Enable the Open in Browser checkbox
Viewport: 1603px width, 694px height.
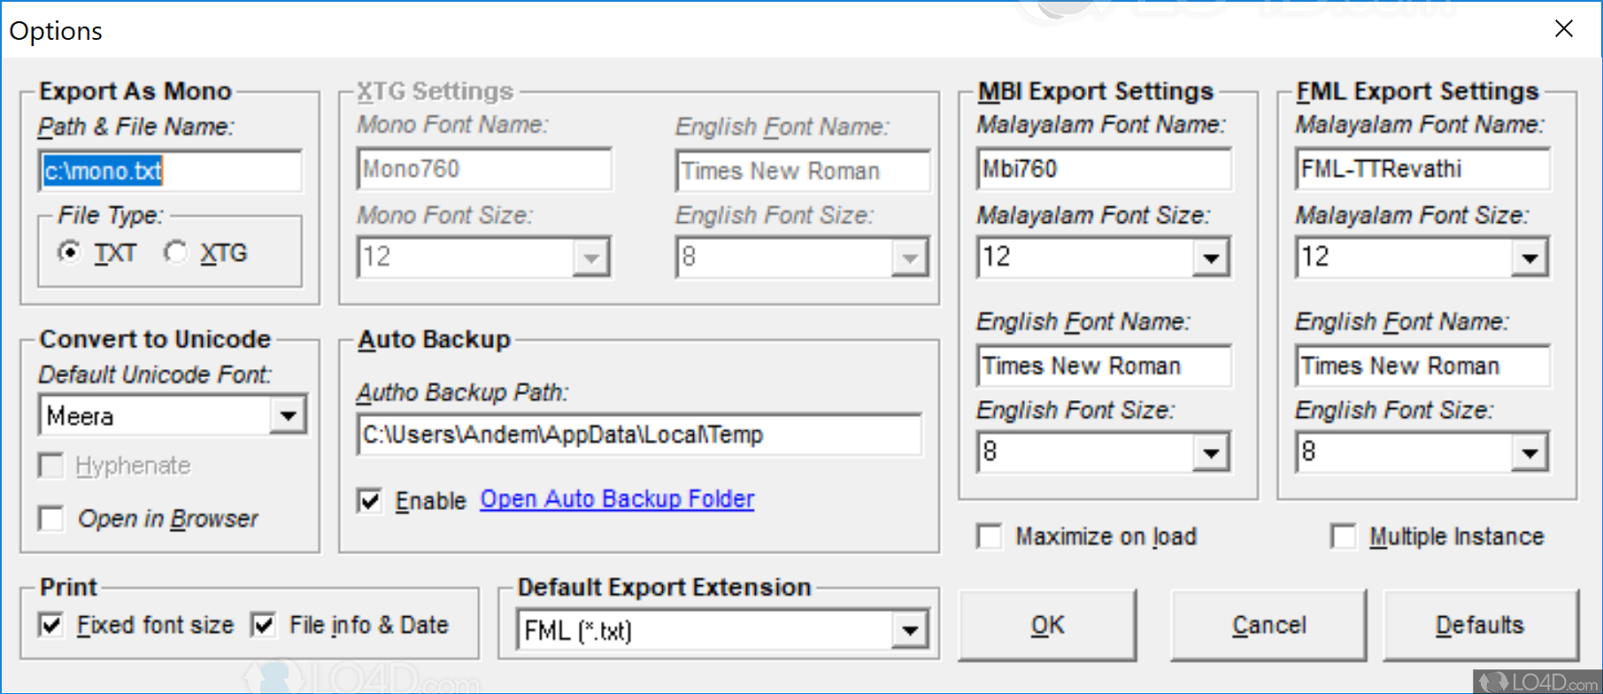point(52,519)
